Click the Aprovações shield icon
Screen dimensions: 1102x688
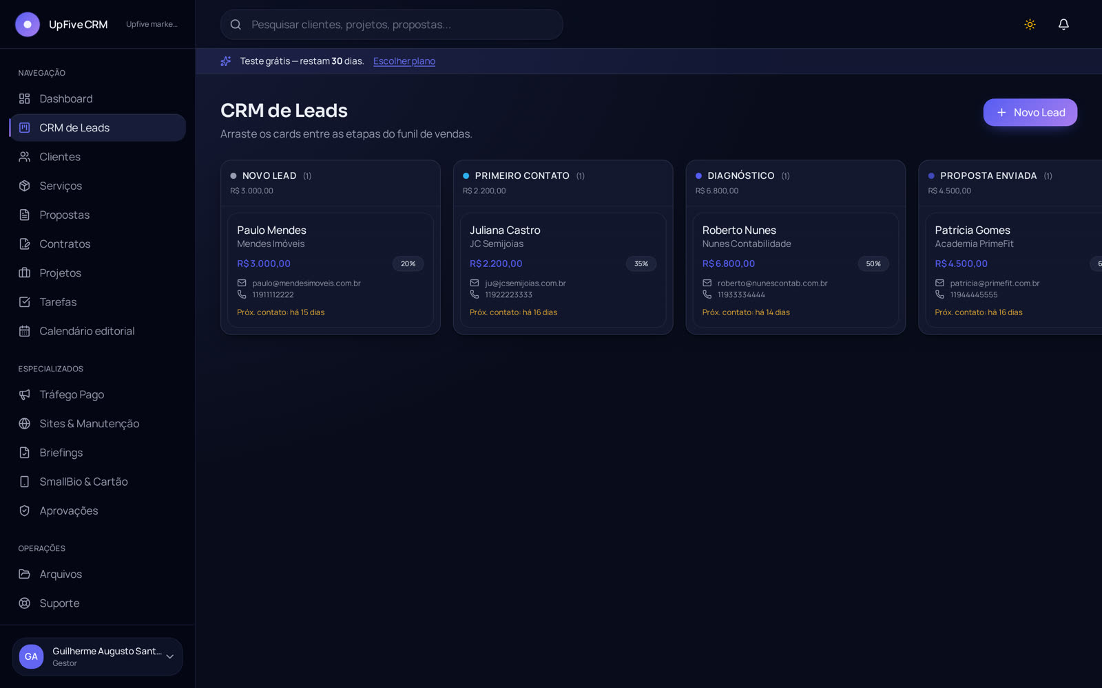(24, 510)
